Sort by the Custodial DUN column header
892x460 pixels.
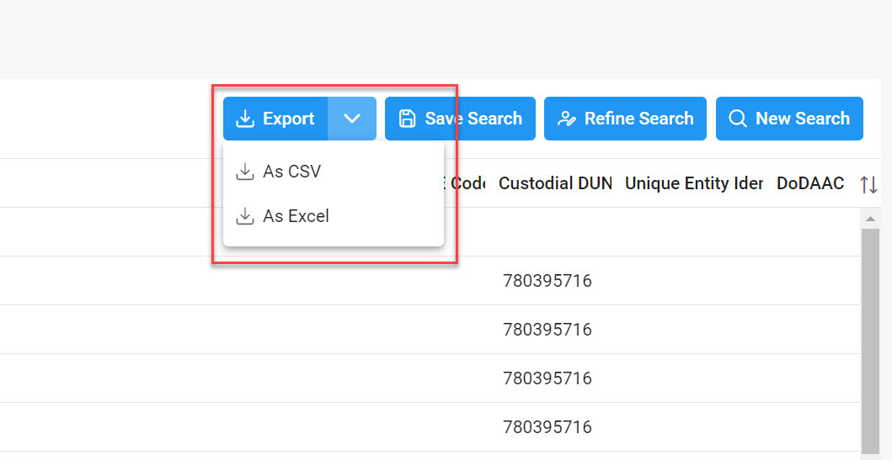(555, 183)
